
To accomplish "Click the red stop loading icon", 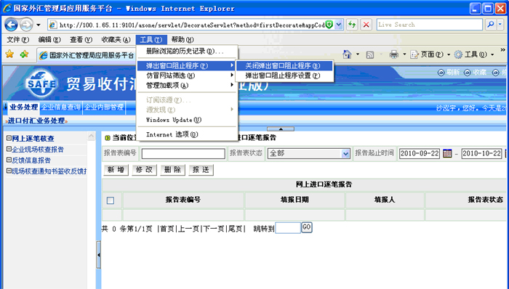I will pos(366,25).
